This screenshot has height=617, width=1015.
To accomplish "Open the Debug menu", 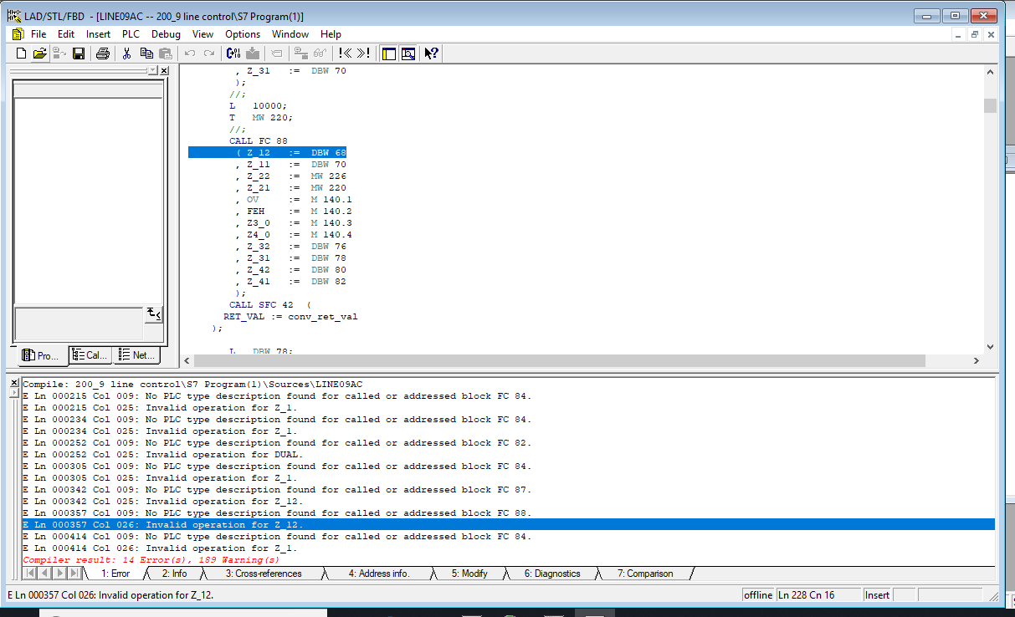I will (x=166, y=34).
